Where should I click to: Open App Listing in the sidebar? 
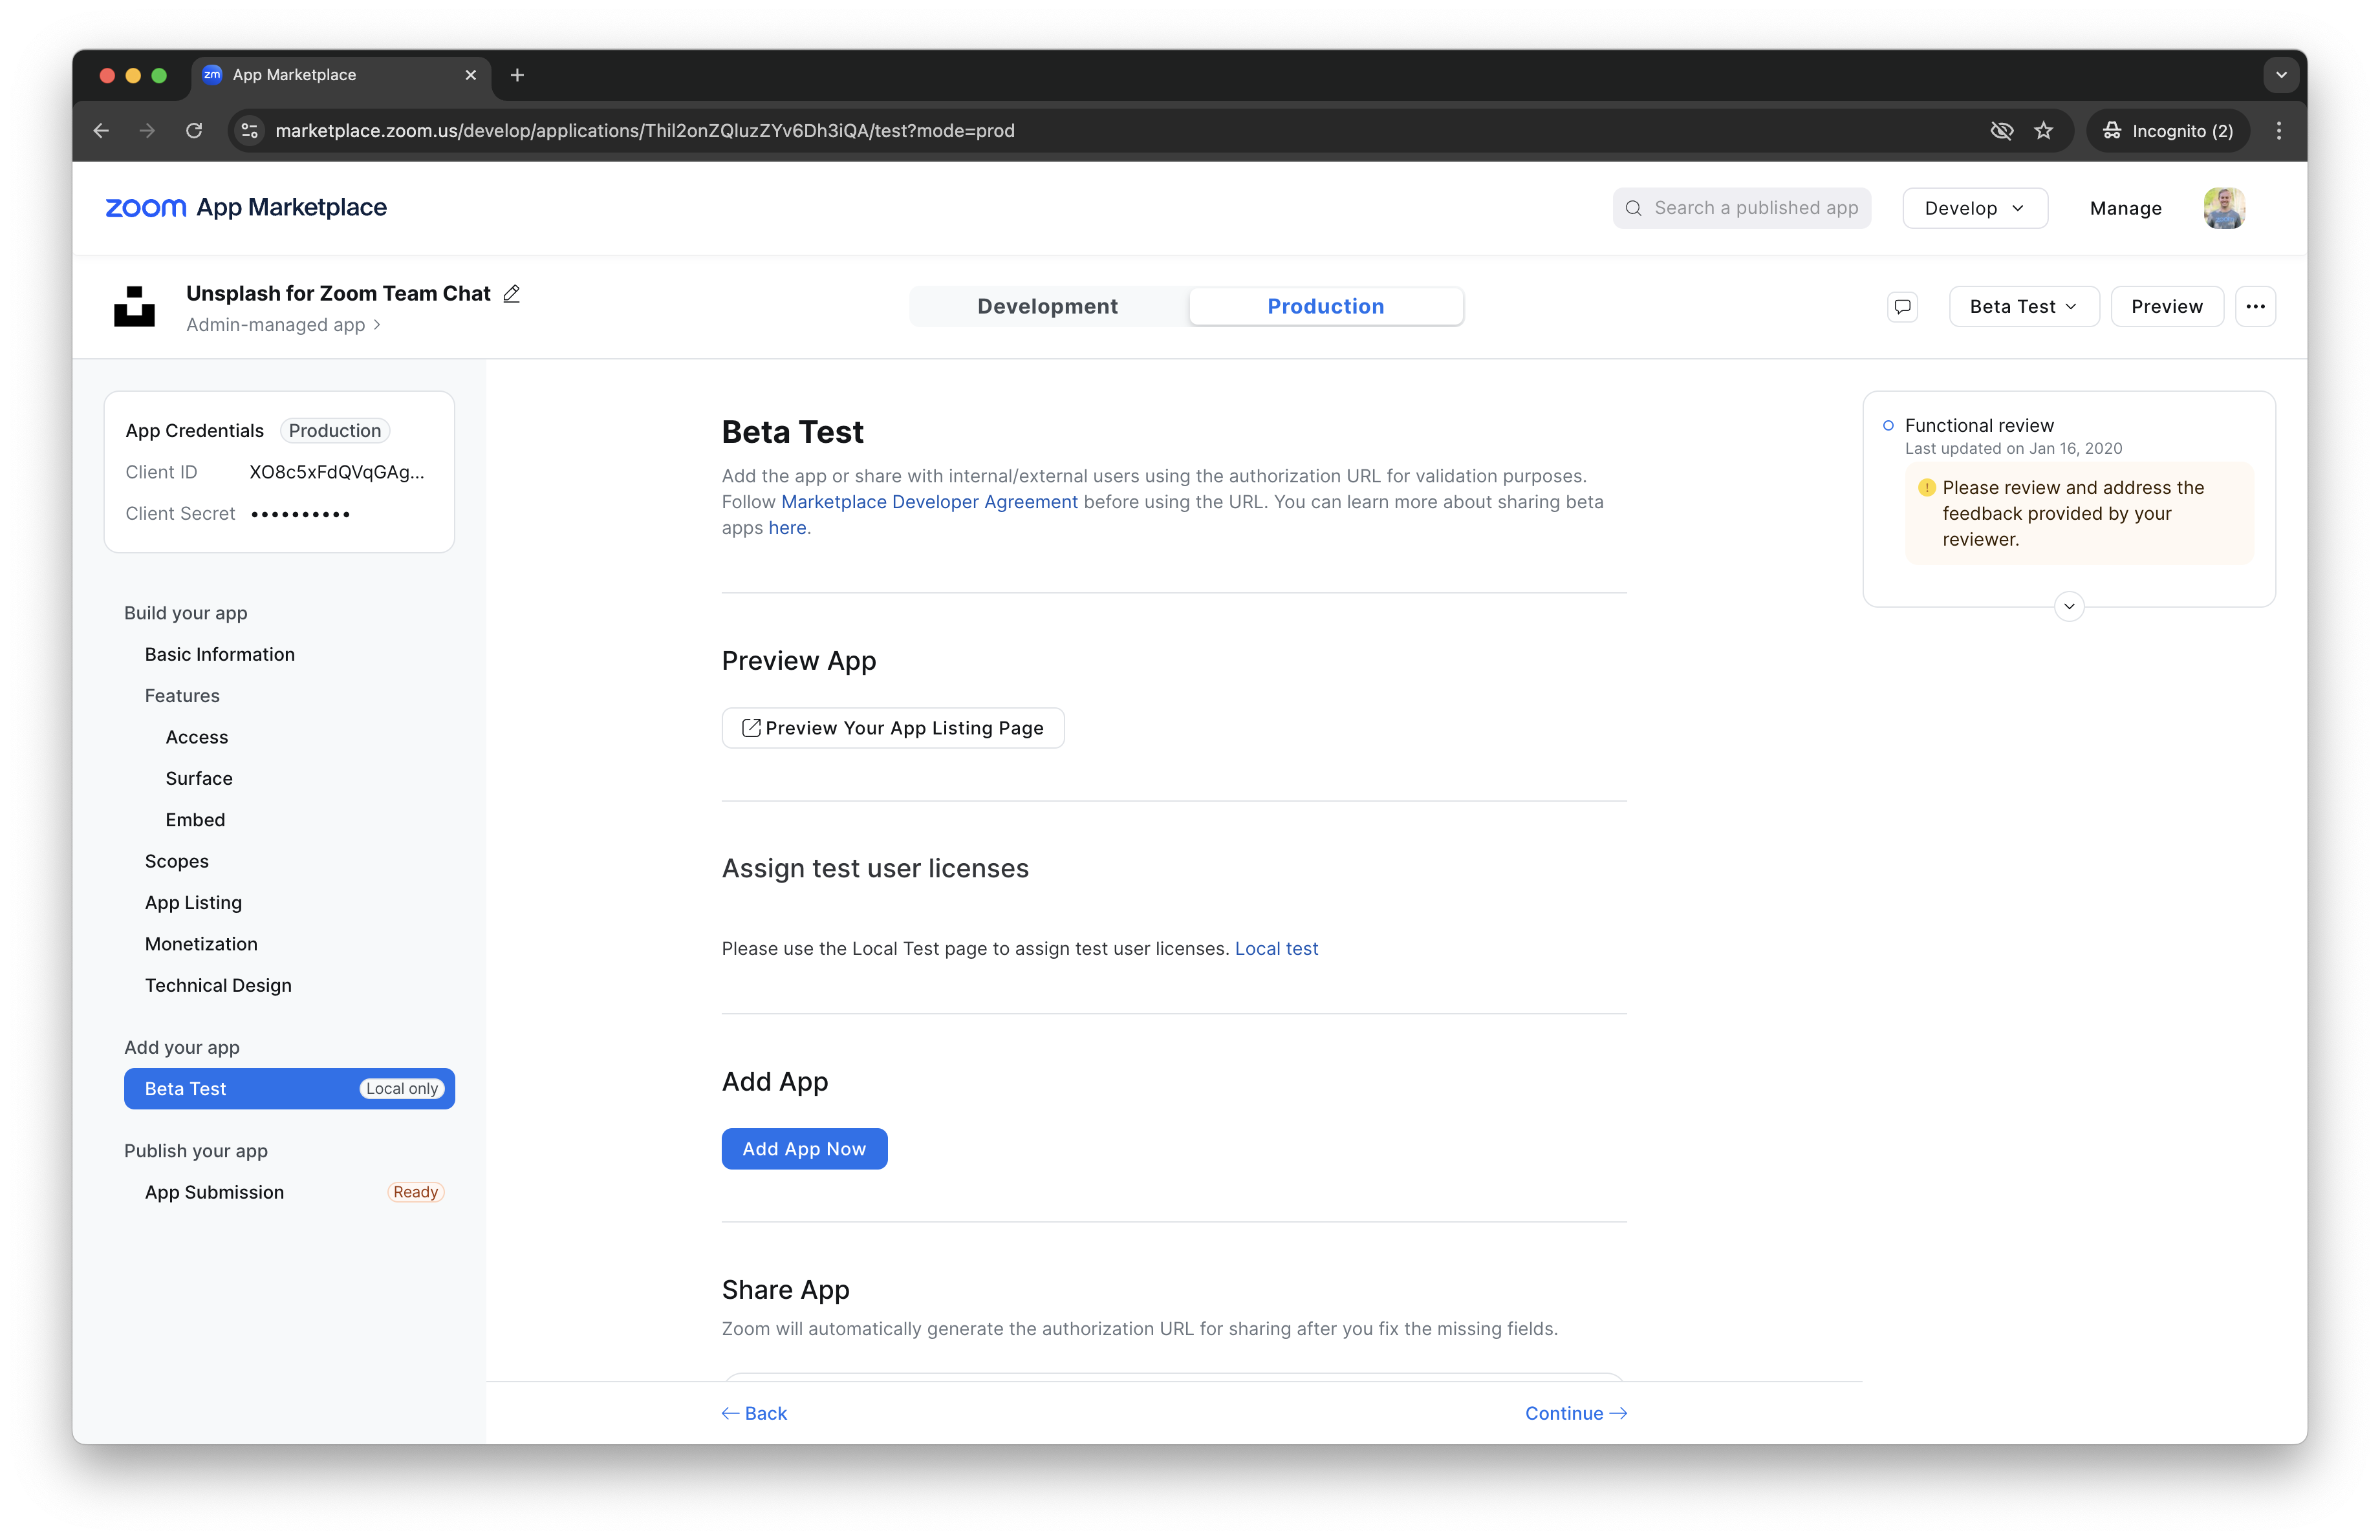click(193, 903)
